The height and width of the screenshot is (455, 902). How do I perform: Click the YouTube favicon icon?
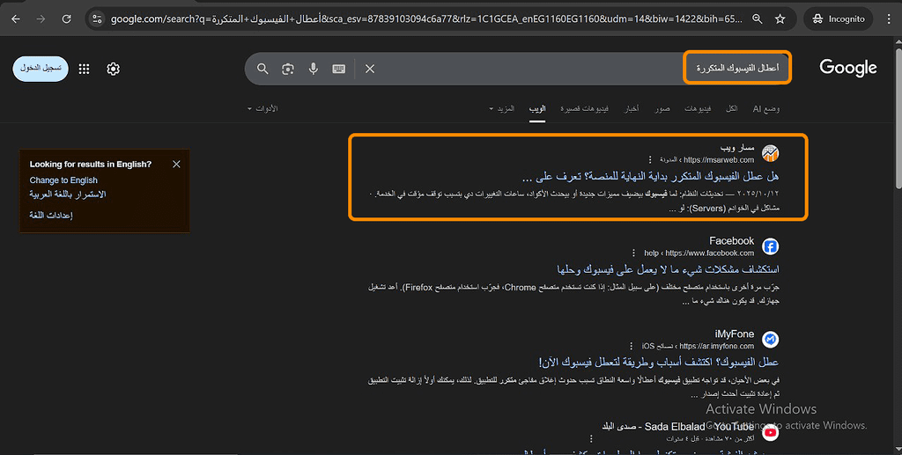pyautogui.click(x=770, y=432)
